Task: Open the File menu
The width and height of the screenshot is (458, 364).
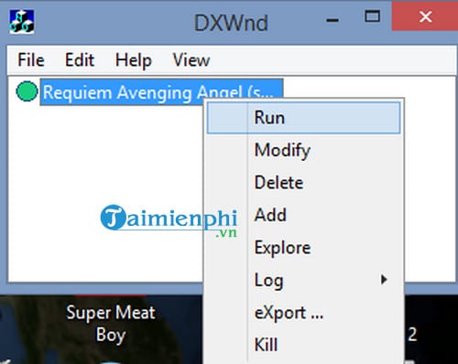Action: click(31, 59)
